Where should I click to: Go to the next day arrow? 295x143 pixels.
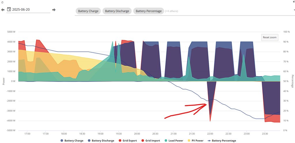pos(54,10)
